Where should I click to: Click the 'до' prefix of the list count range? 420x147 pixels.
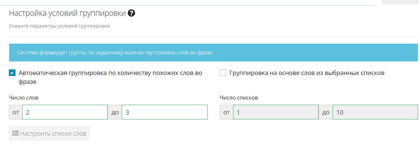click(x=326, y=112)
